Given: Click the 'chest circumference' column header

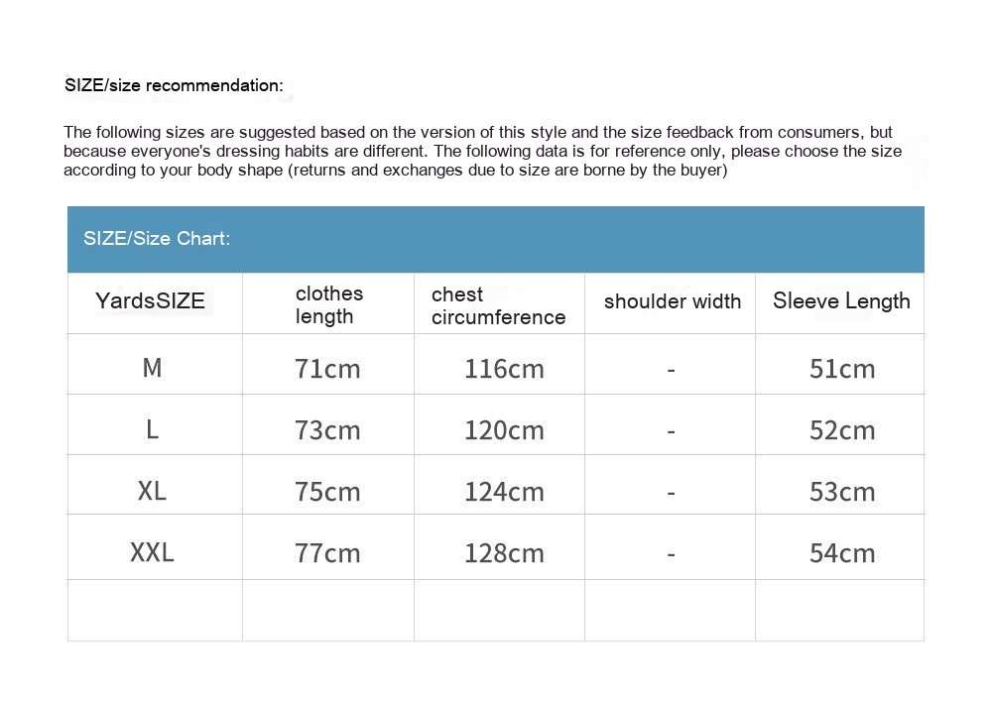Looking at the screenshot, I should 498,305.
